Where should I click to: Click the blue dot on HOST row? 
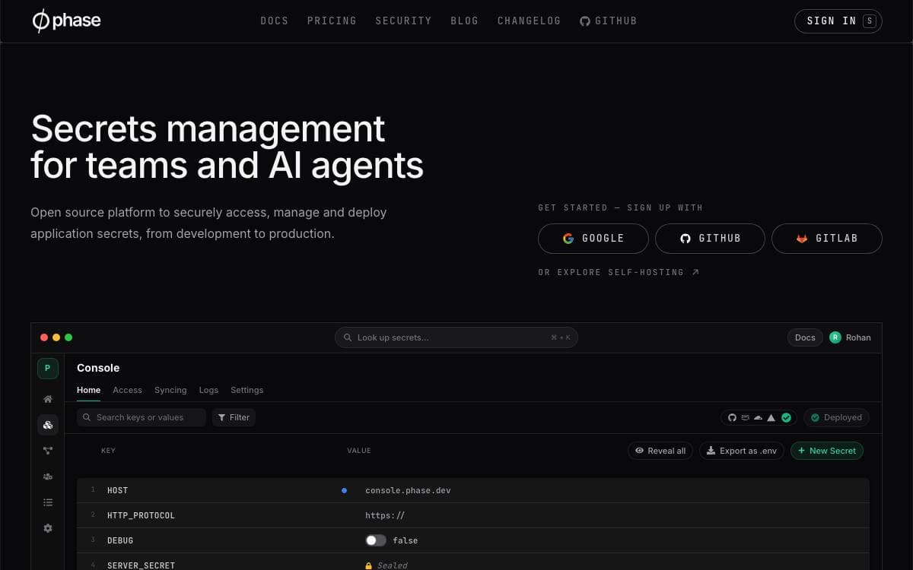(x=344, y=490)
